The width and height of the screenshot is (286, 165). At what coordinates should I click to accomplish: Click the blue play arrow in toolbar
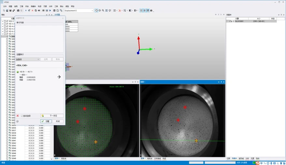pyautogui.click(x=50, y=10)
